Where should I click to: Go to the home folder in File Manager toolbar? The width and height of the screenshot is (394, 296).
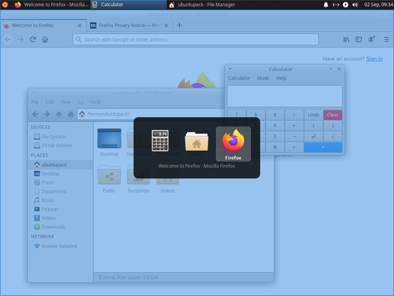click(x=71, y=114)
